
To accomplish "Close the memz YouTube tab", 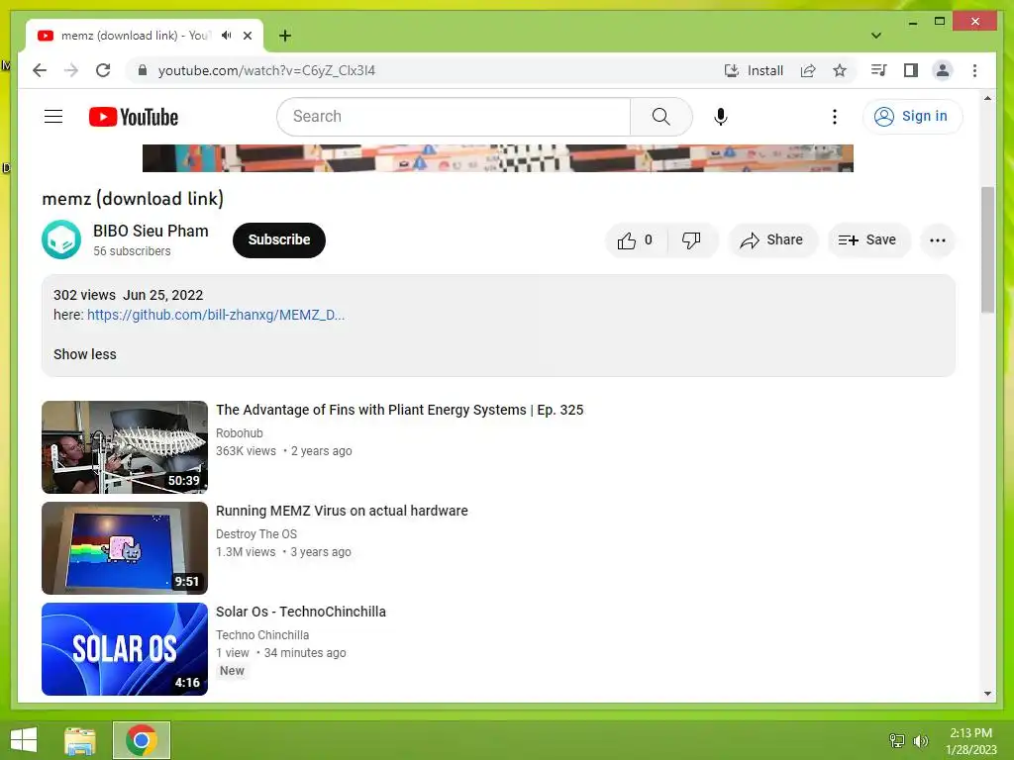I will click(x=247, y=36).
